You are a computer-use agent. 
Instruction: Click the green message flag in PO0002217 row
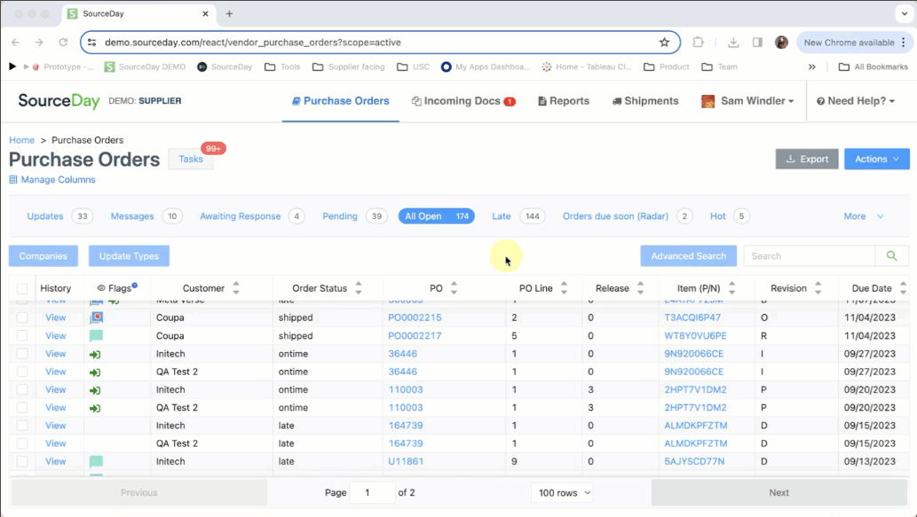pyautogui.click(x=97, y=336)
